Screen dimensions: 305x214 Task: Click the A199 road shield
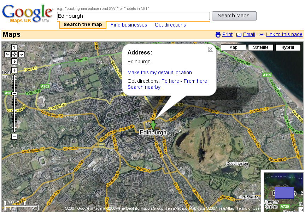[267, 75]
